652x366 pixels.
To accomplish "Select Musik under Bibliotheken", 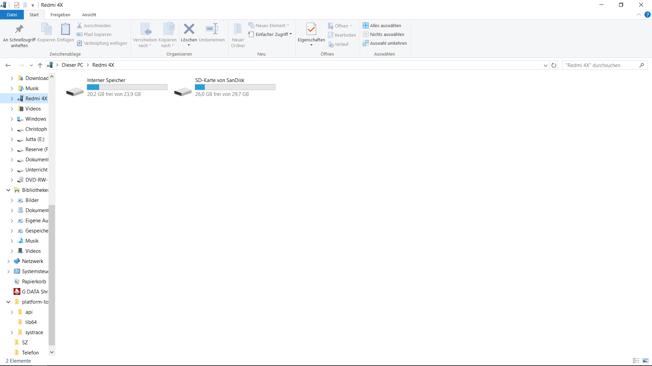I will tap(32, 241).
